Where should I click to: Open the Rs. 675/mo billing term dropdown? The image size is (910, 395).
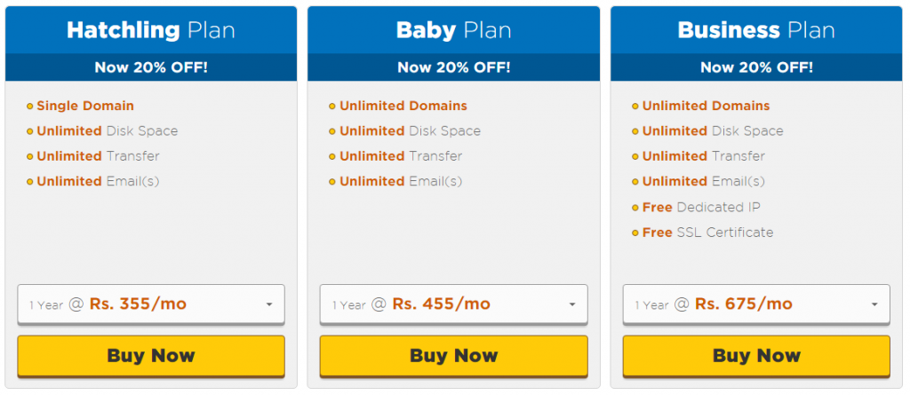(x=756, y=304)
